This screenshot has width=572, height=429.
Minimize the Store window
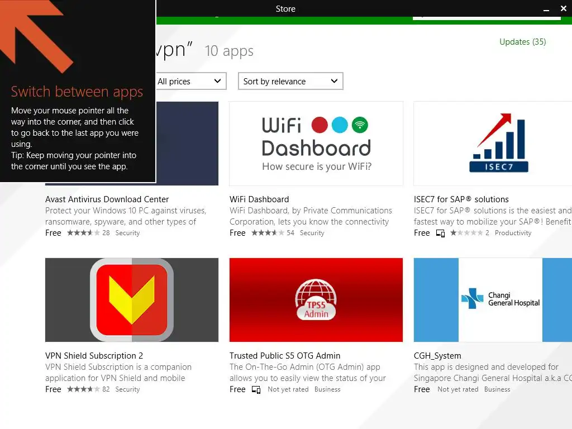(546, 9)
